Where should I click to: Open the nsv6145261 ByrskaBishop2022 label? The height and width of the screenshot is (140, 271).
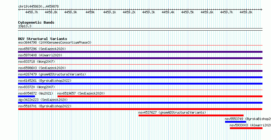coord(45,81)
